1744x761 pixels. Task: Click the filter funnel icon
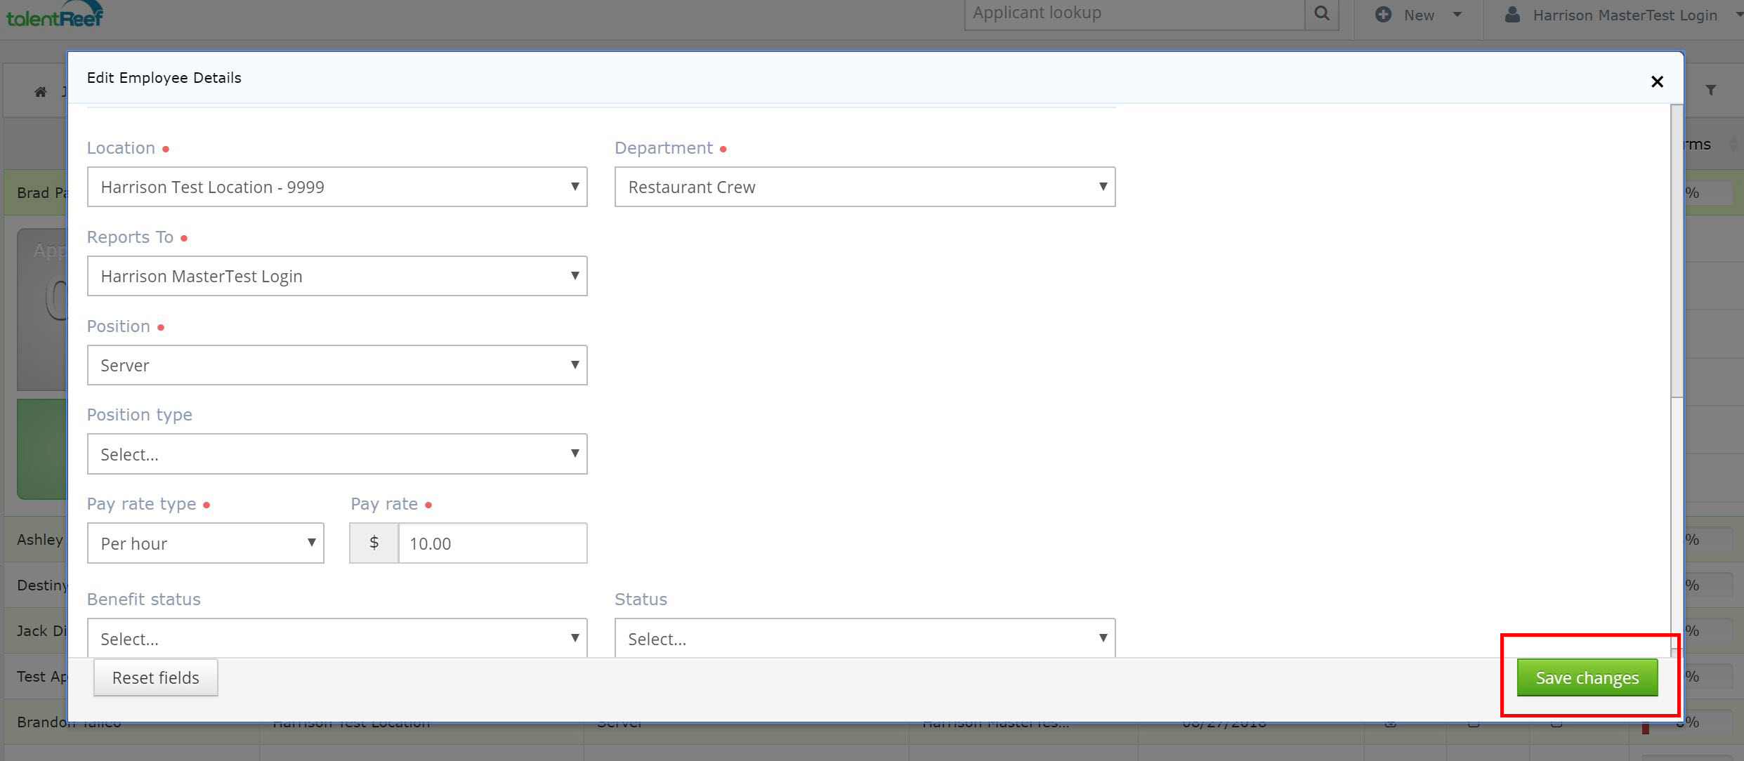1711,91
